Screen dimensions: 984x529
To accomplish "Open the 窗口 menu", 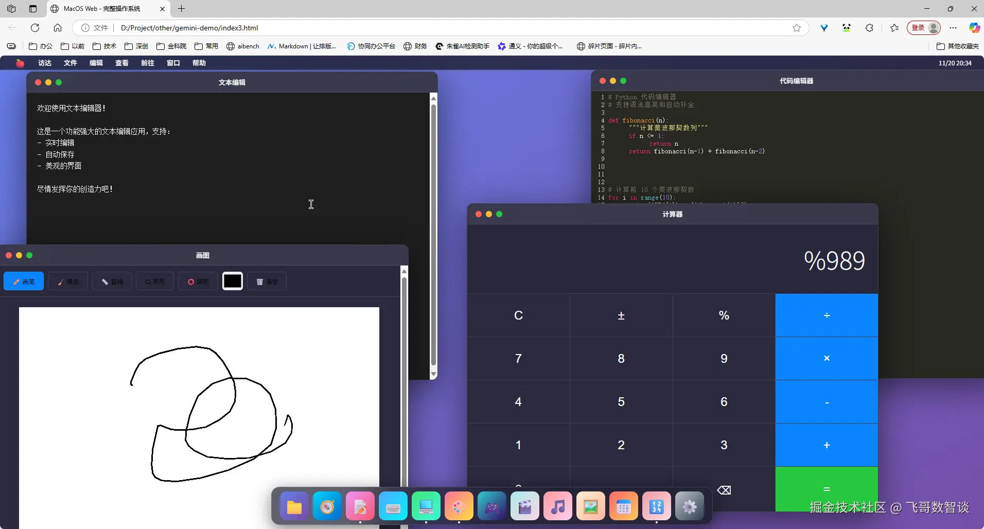I will click(x=173, y=63).
